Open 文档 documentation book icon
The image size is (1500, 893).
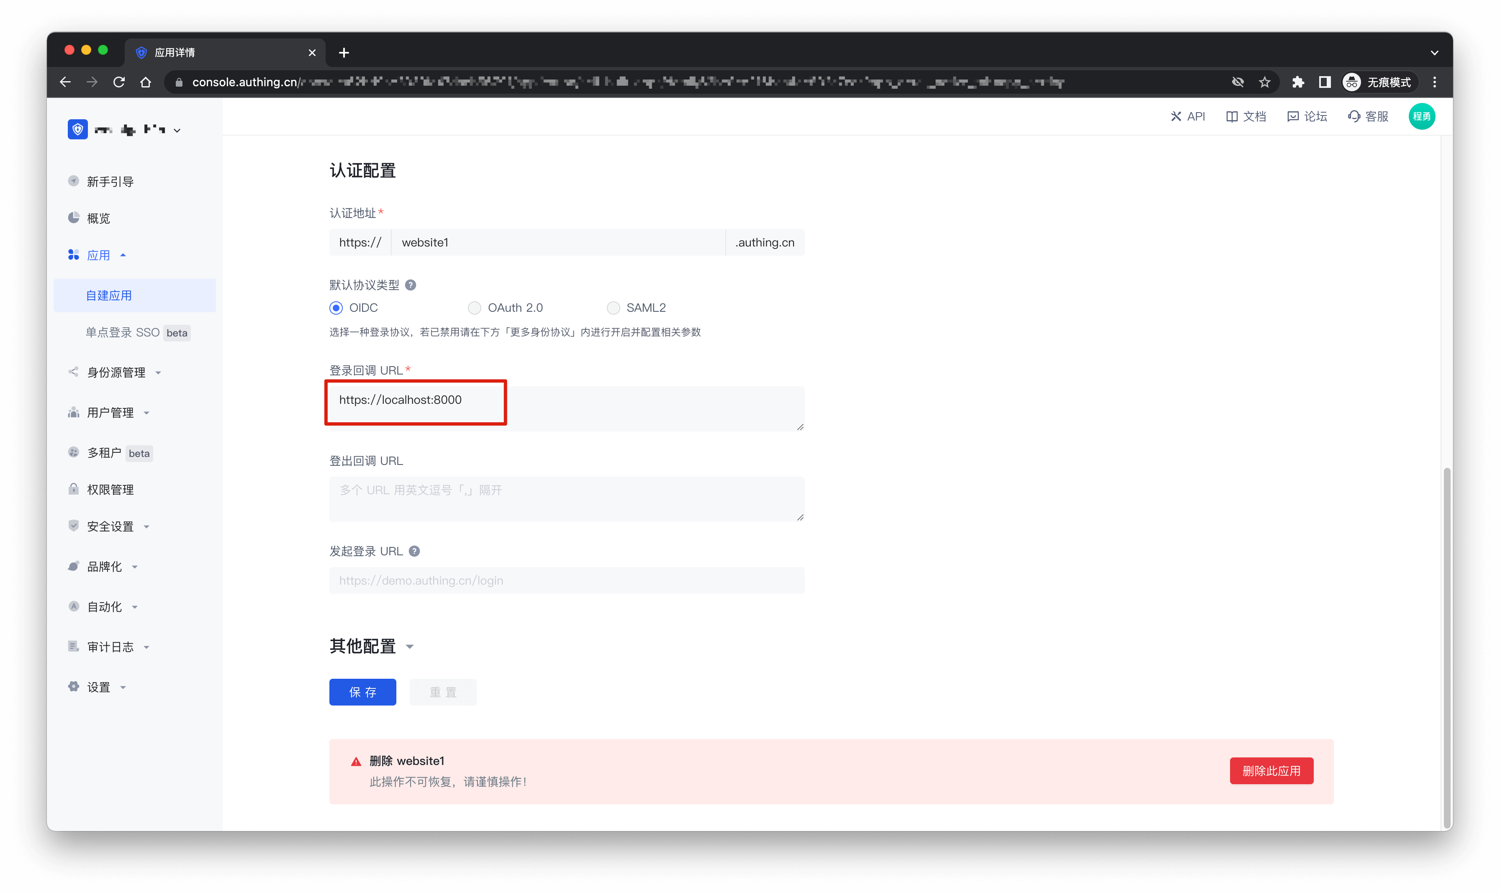click(x=1232, y=117)
